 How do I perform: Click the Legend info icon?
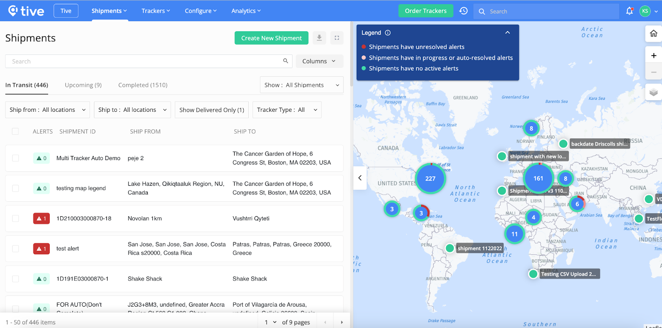(388, 33)
